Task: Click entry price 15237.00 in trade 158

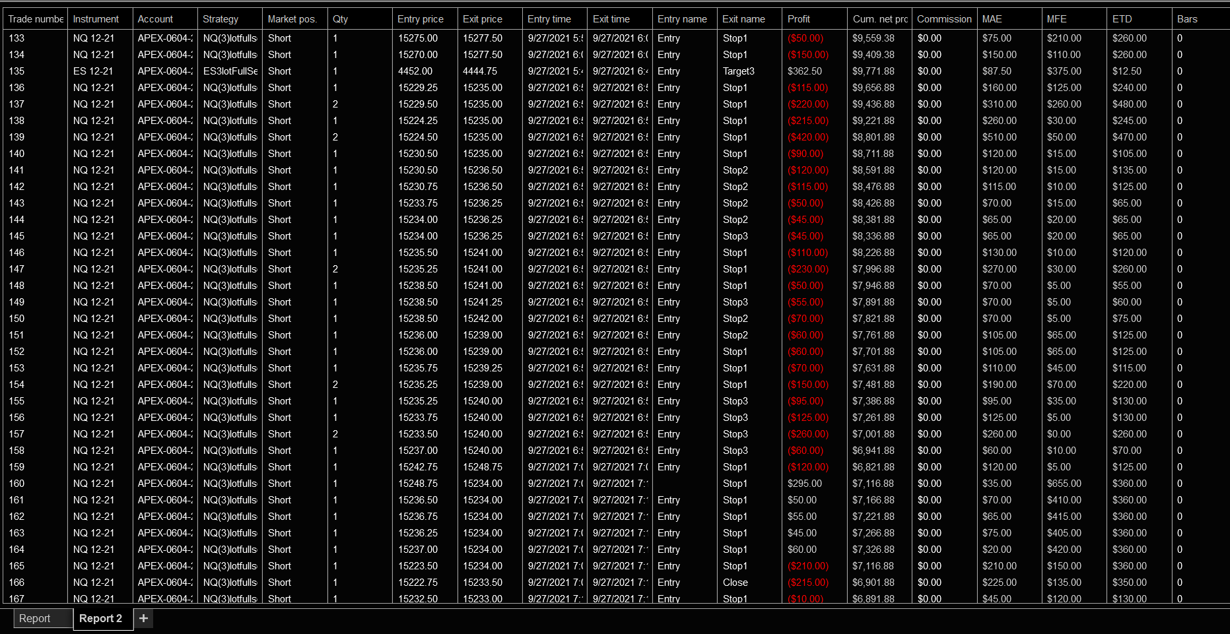Action: click(418, 451)
